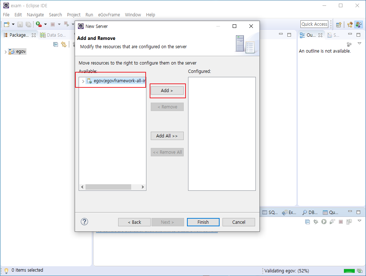Click the Finish button
Image resolution: width=366 pixels, height=276 pixels.
click(203, 222)
